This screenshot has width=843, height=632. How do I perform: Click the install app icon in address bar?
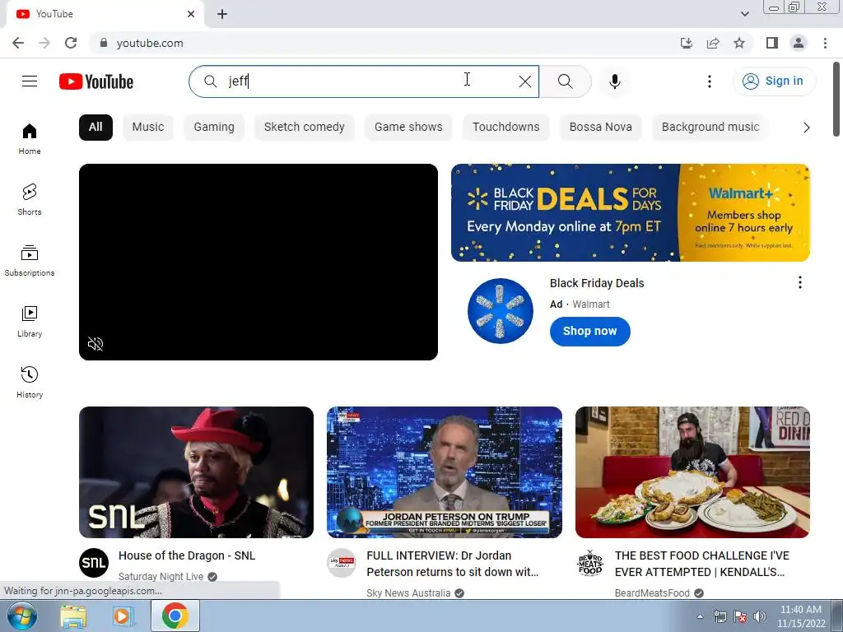(687, 43)
